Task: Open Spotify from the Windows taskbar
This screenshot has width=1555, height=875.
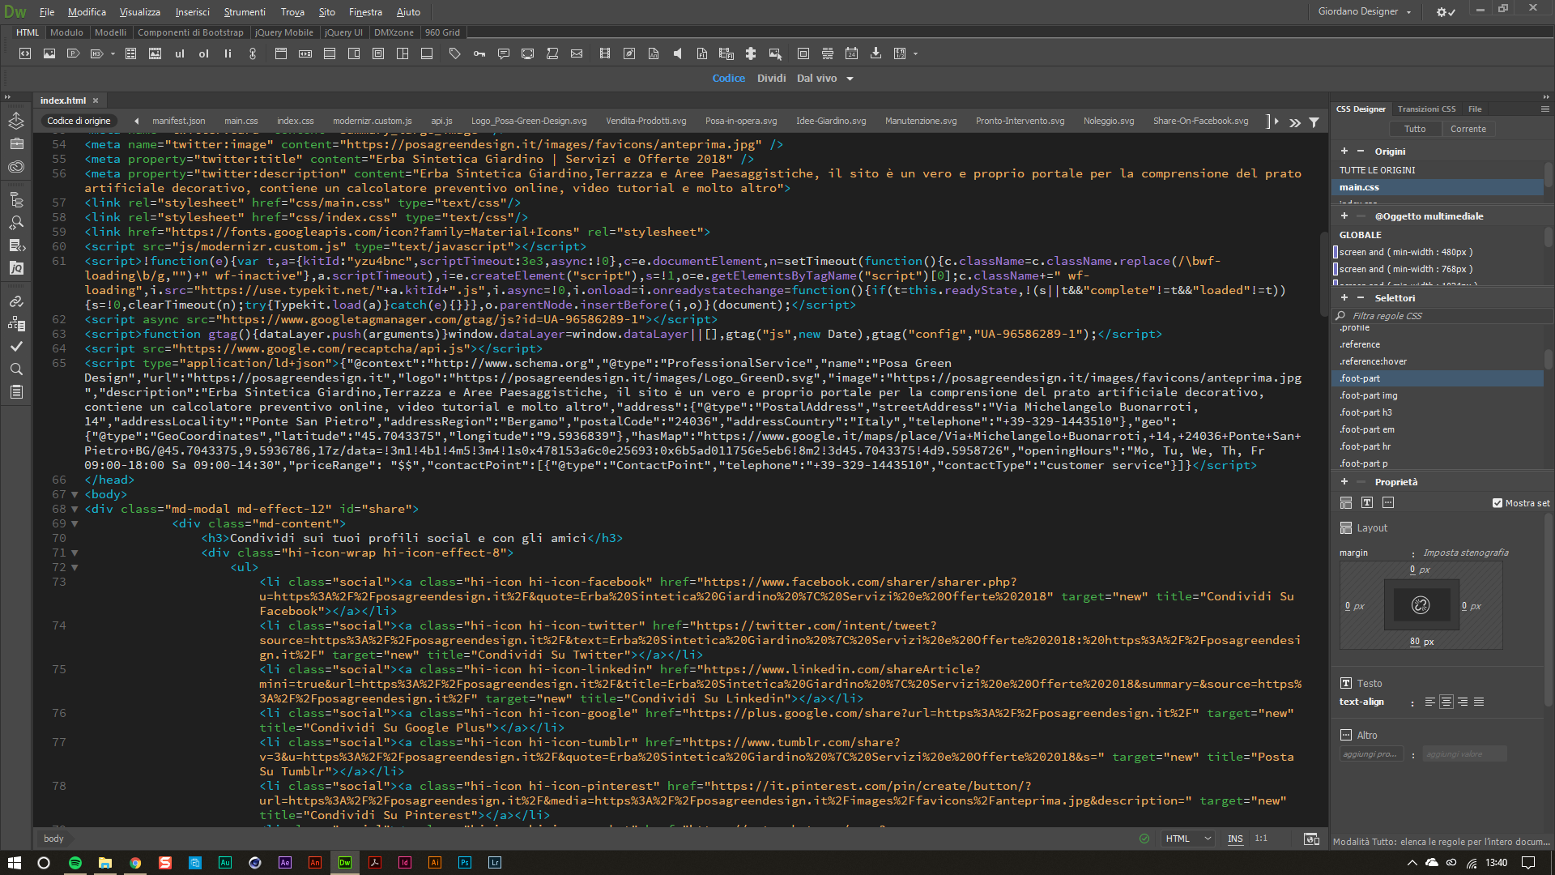Action: 75,863
